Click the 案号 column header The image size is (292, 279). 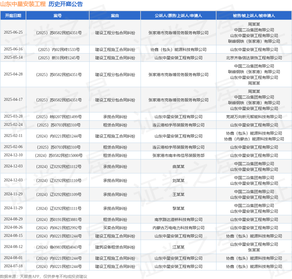point(58,16)
